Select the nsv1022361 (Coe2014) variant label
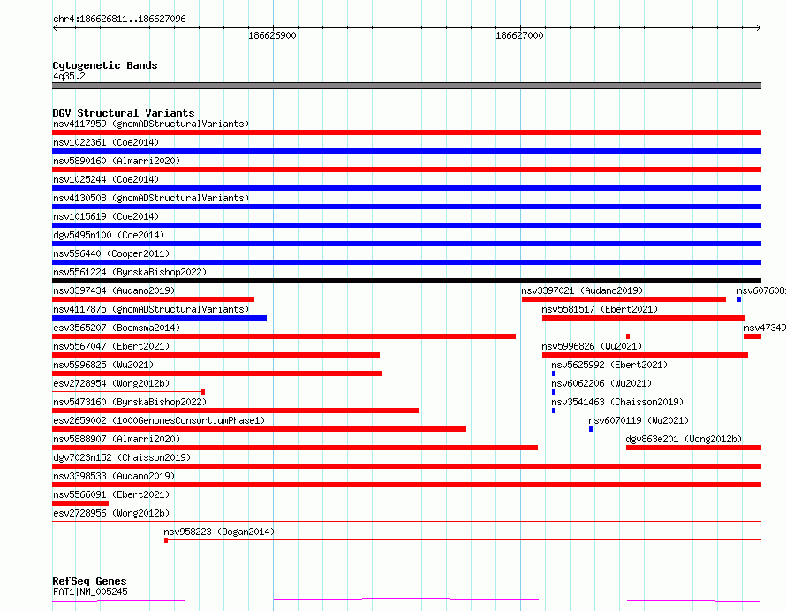This screenshot has height=611, width=786. point(106,142)
